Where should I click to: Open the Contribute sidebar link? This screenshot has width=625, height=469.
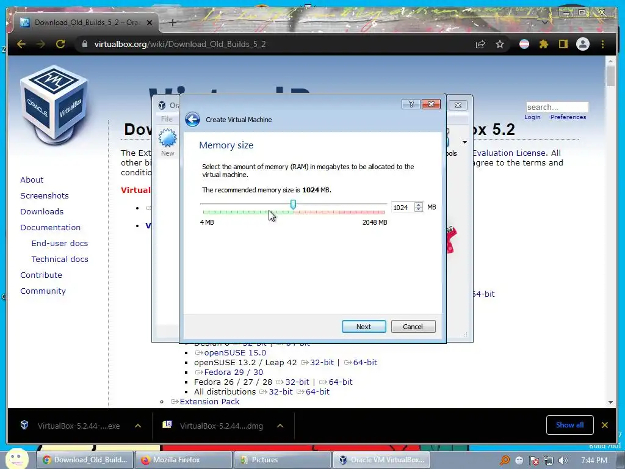point(41,275)
